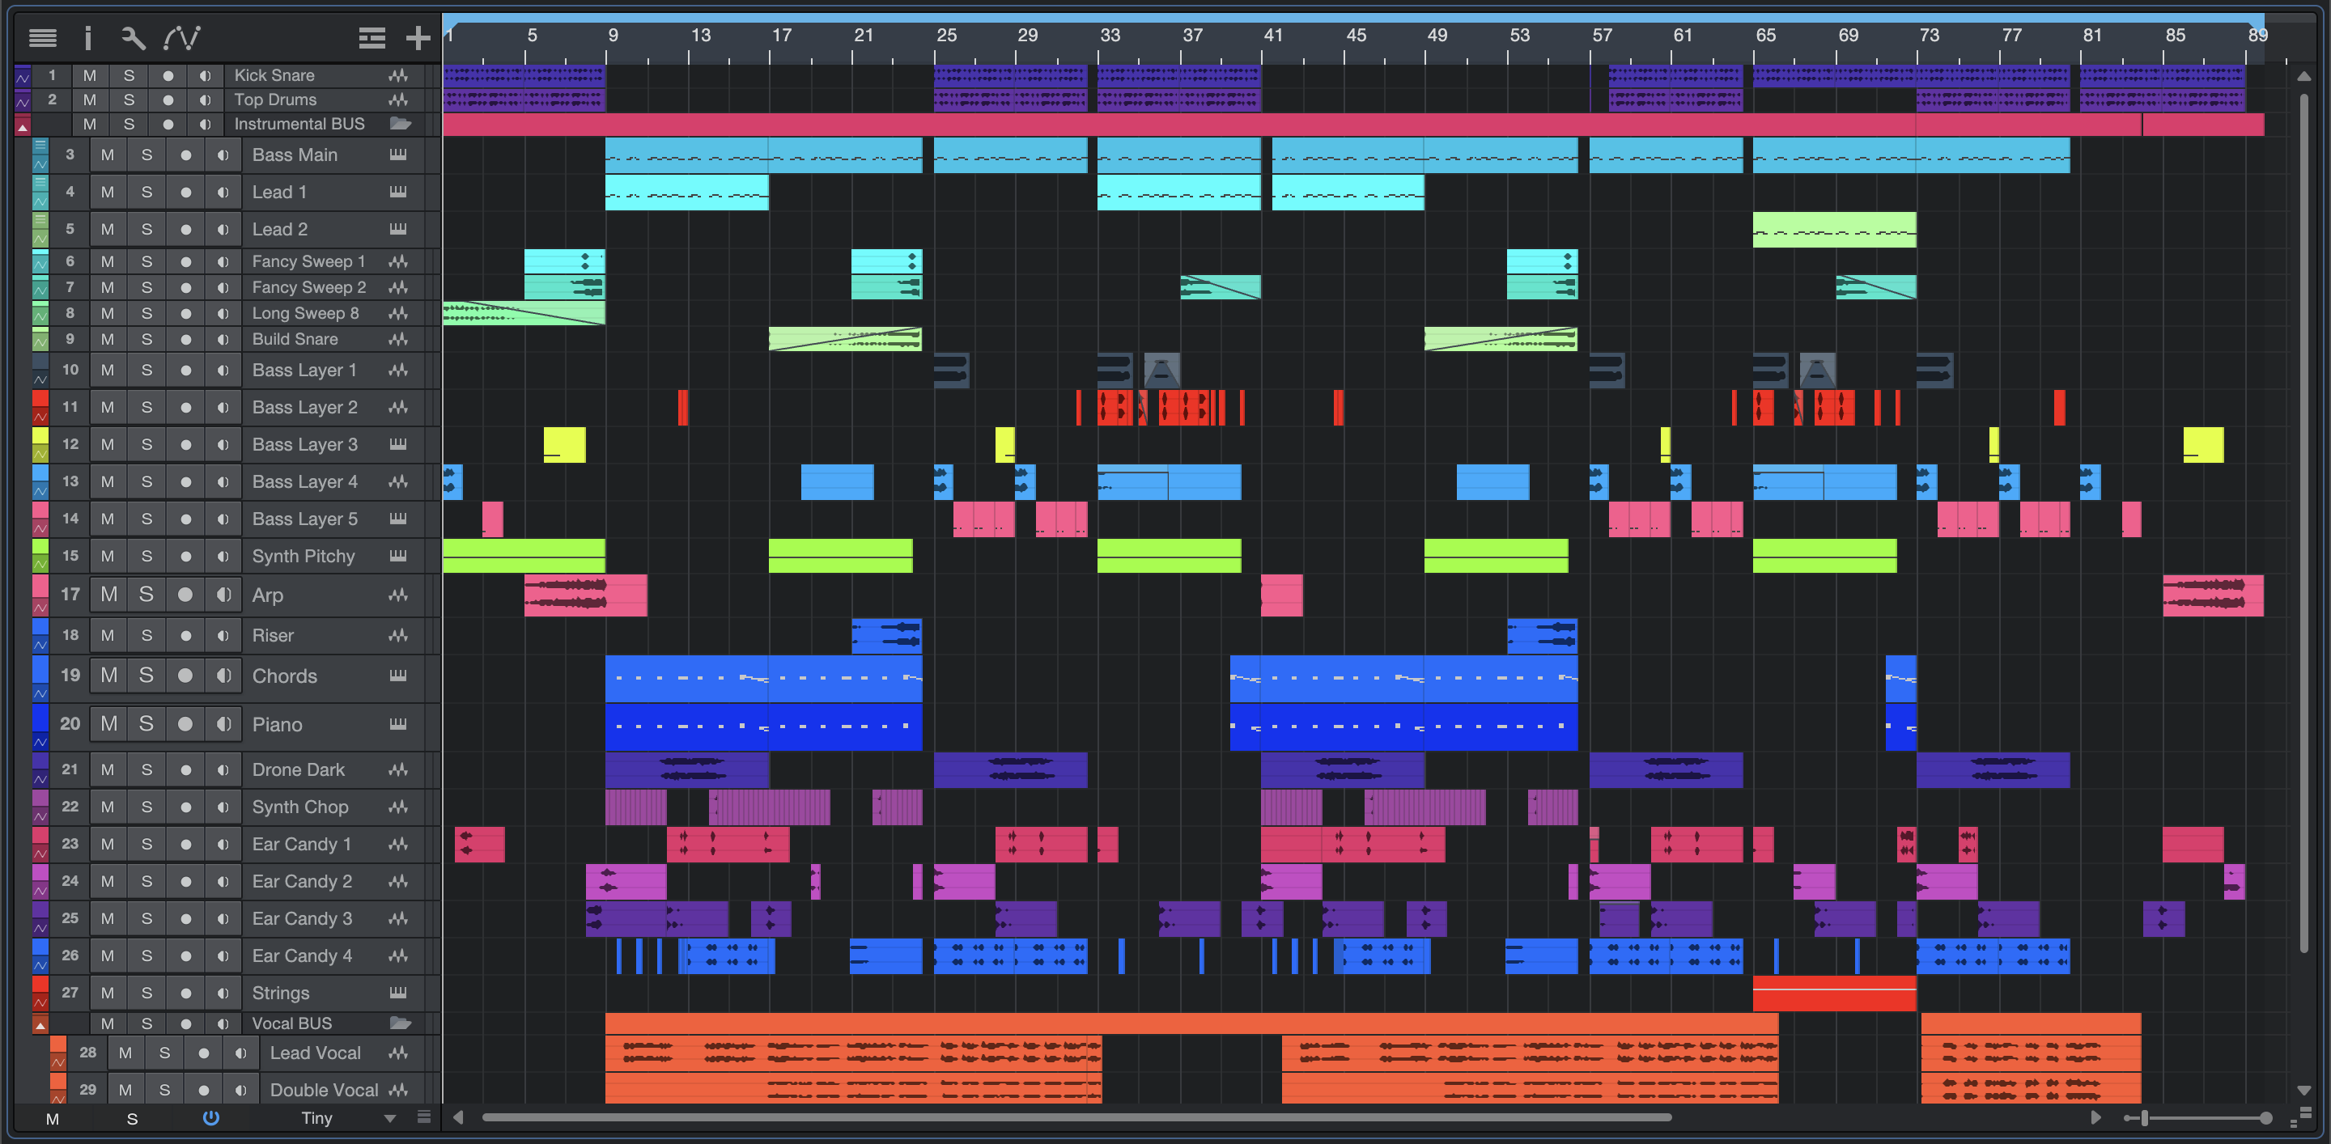2331x1144 pixels.
Task: Mute the Chords track
Action: point(108,676)
